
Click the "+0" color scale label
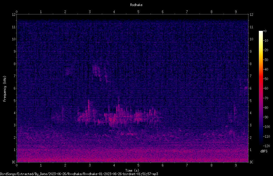[265, 31]
